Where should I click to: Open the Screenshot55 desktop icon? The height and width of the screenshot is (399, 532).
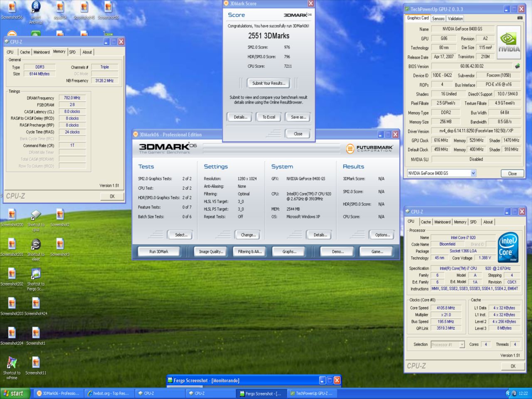pyautogui.click(x=108, y=11)
